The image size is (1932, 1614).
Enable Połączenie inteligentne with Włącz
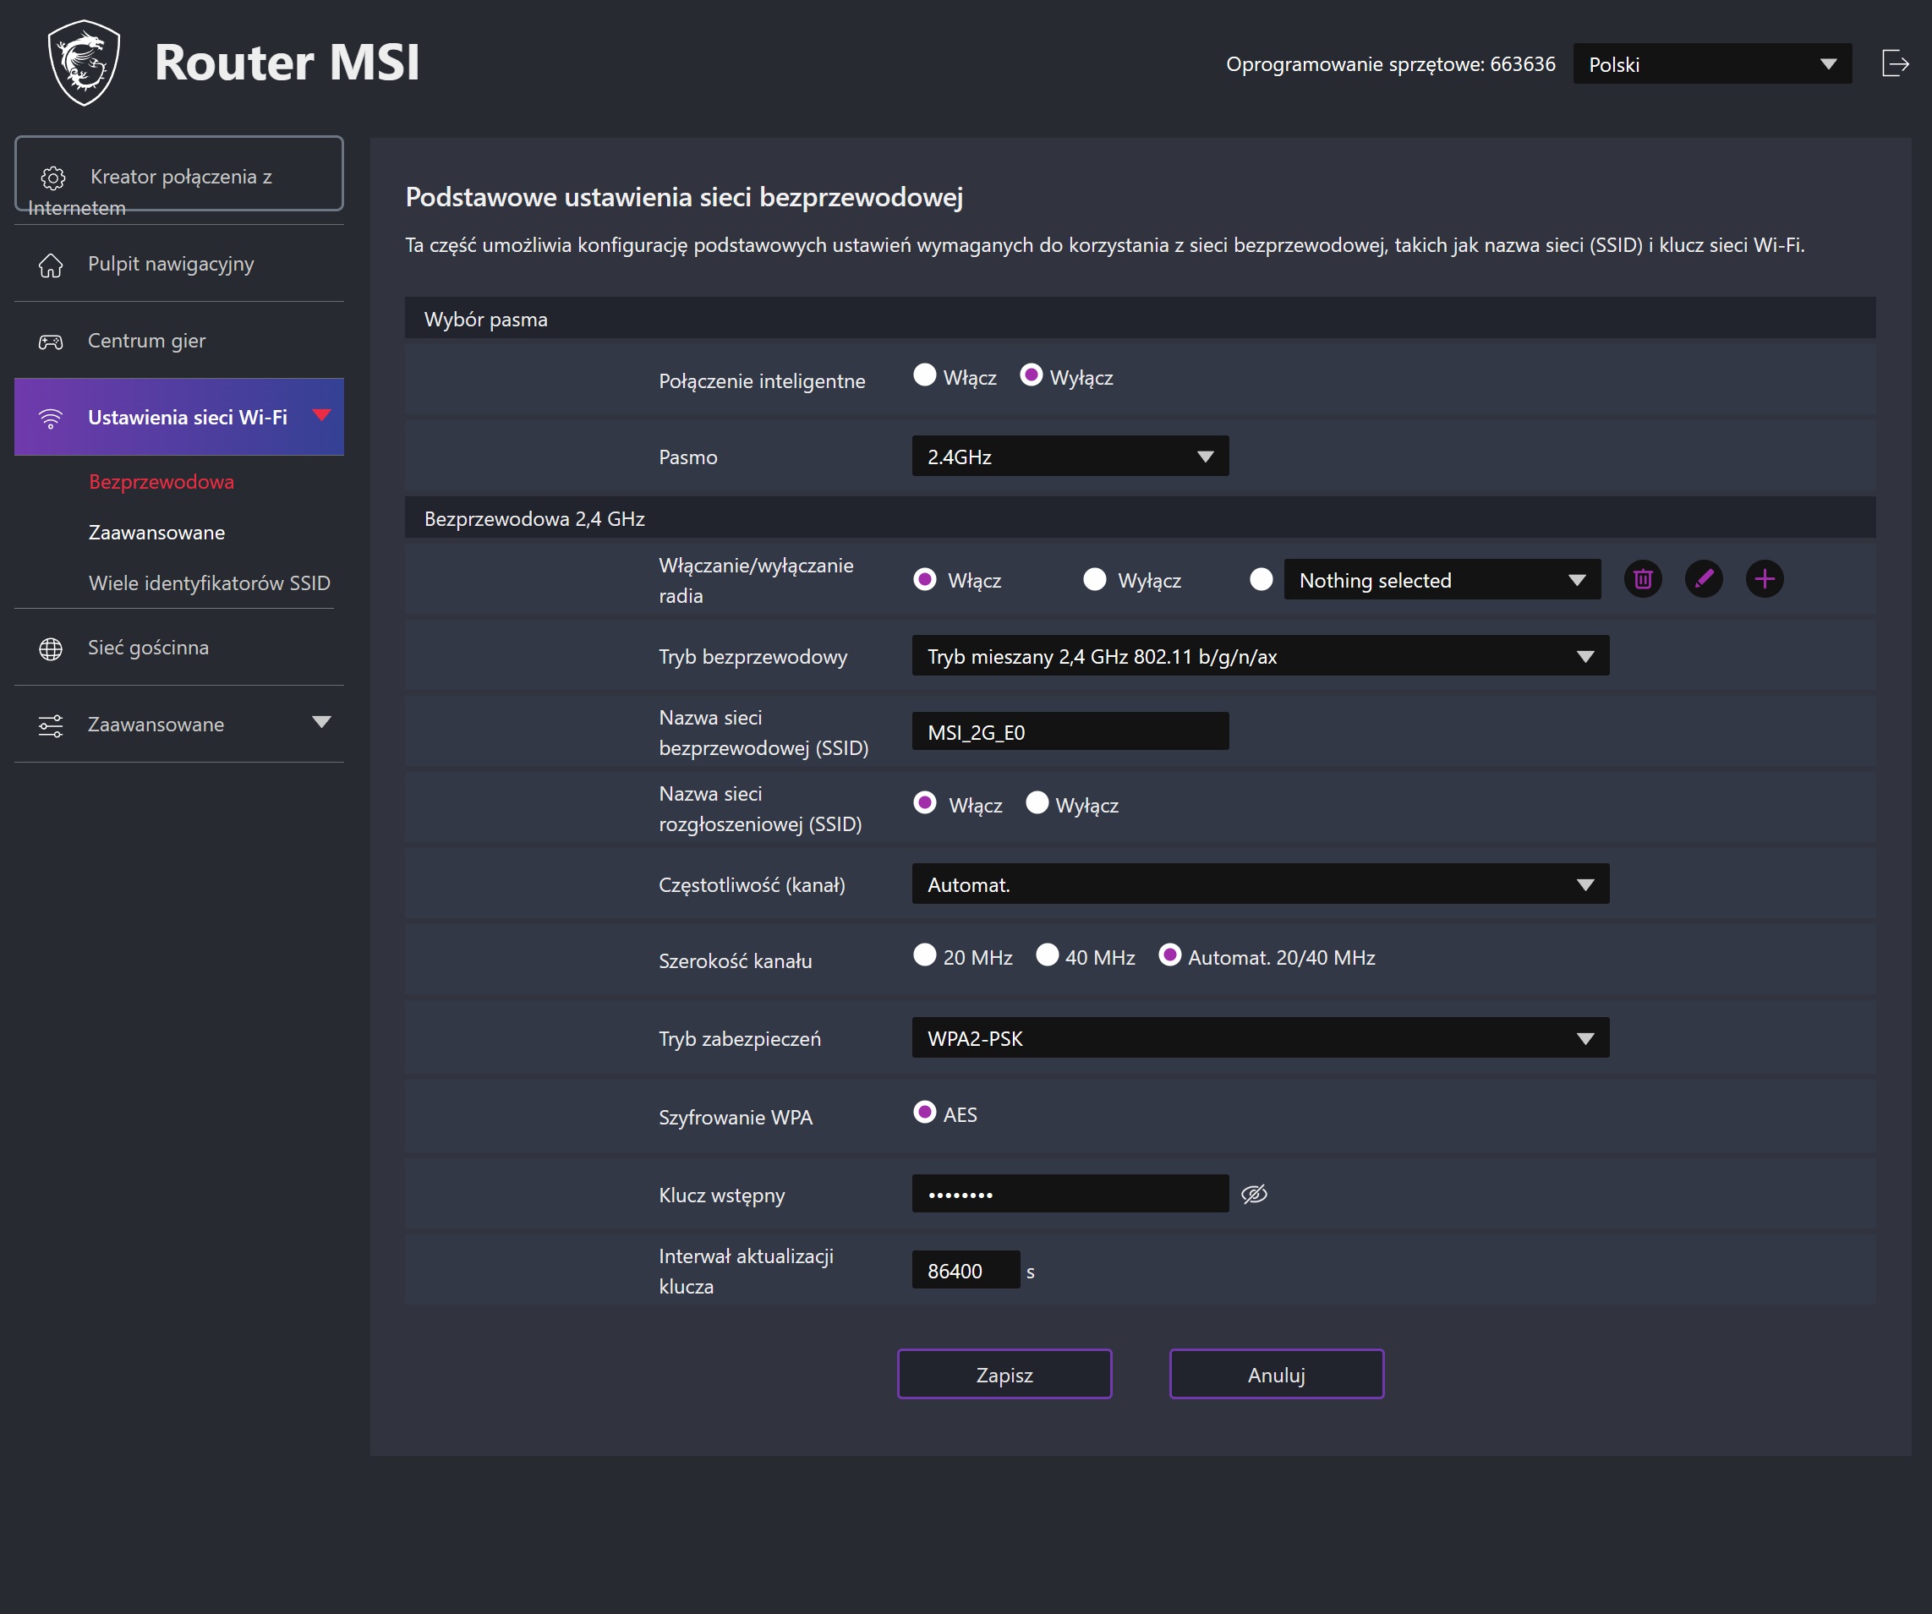[925, 375]
